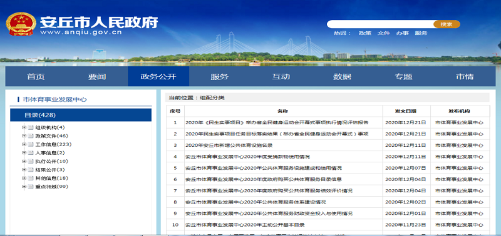This screenshot has height=236, width=501.
Task: Click date cell 2020年11月23日
Action: (406, 225)
